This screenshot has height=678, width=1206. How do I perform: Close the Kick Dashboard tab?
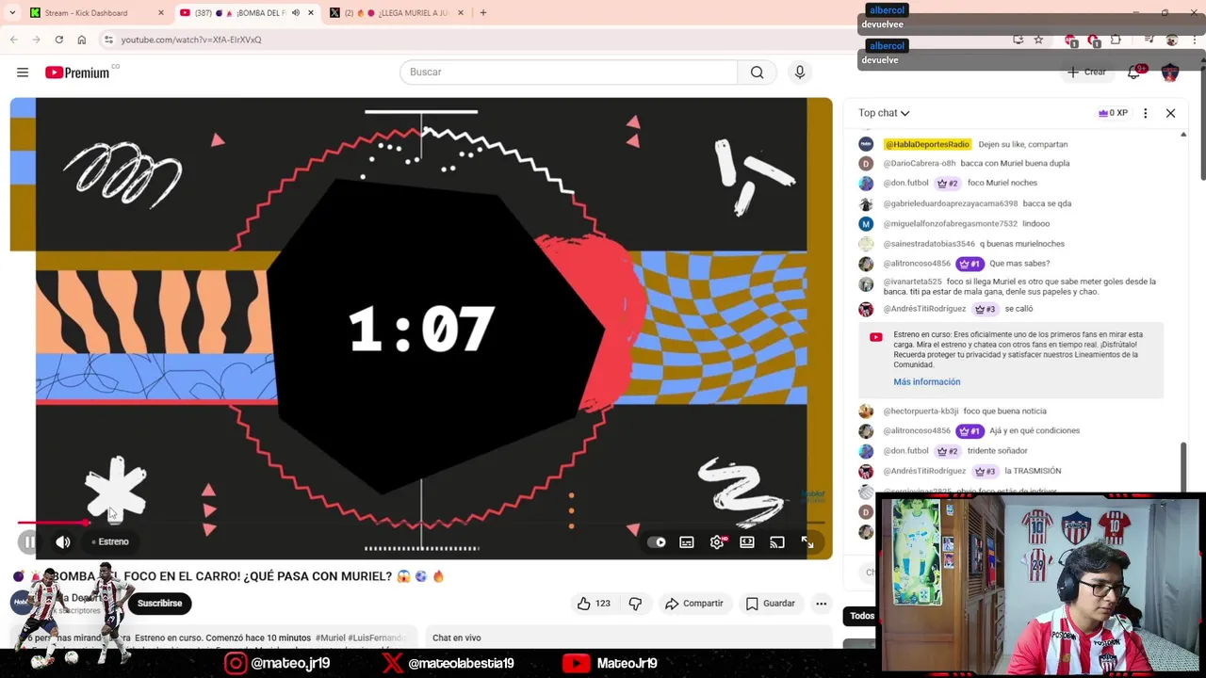click(x=160, y=13)
